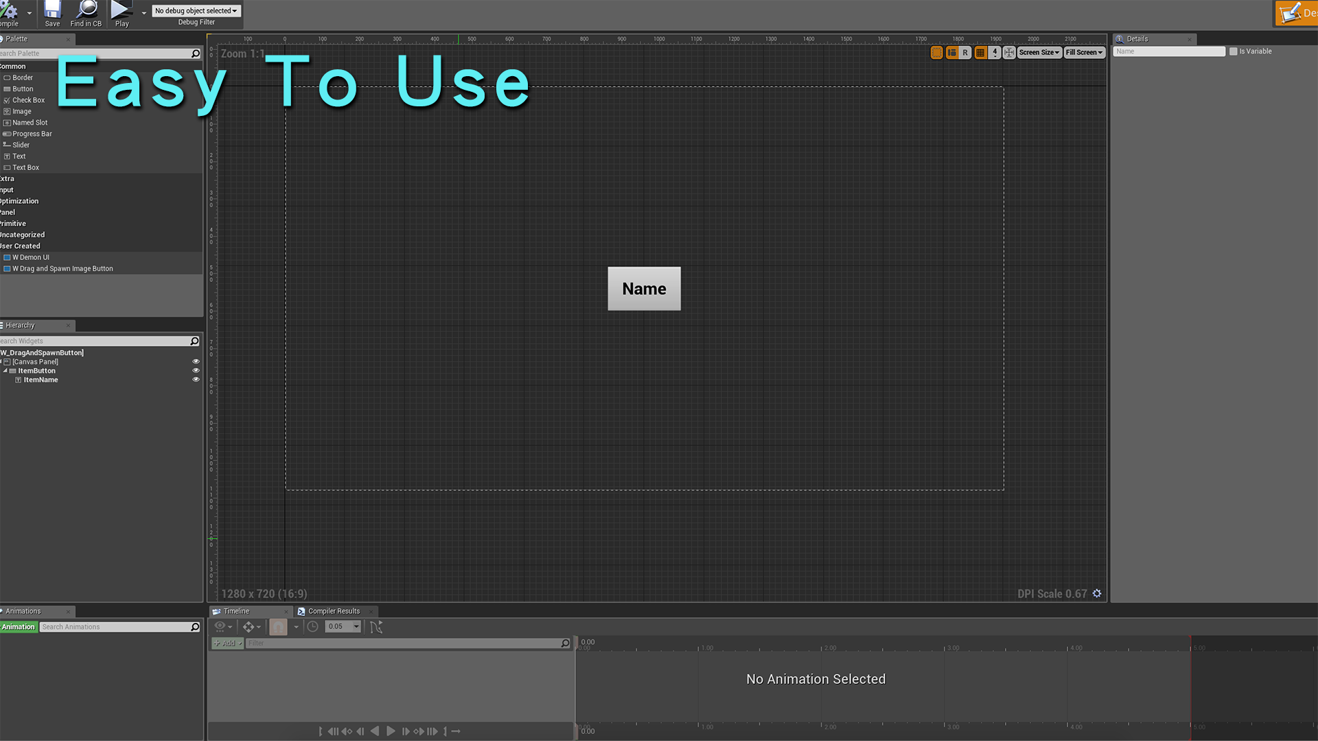Image resolution: width=1318 pixels, height=741 pixels.
Task: Click the green Animation button
Action: tap(19, 627)
